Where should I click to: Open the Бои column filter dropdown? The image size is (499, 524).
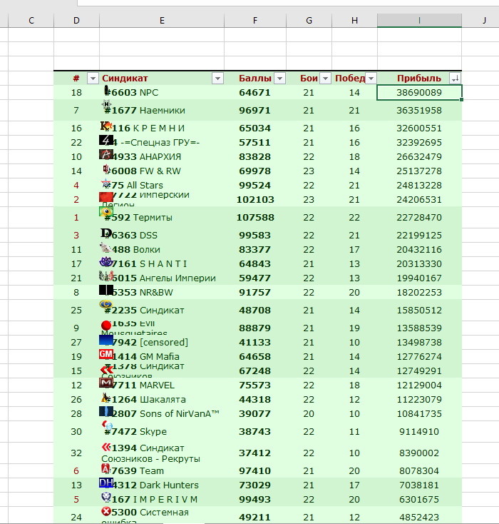point(325,79)
